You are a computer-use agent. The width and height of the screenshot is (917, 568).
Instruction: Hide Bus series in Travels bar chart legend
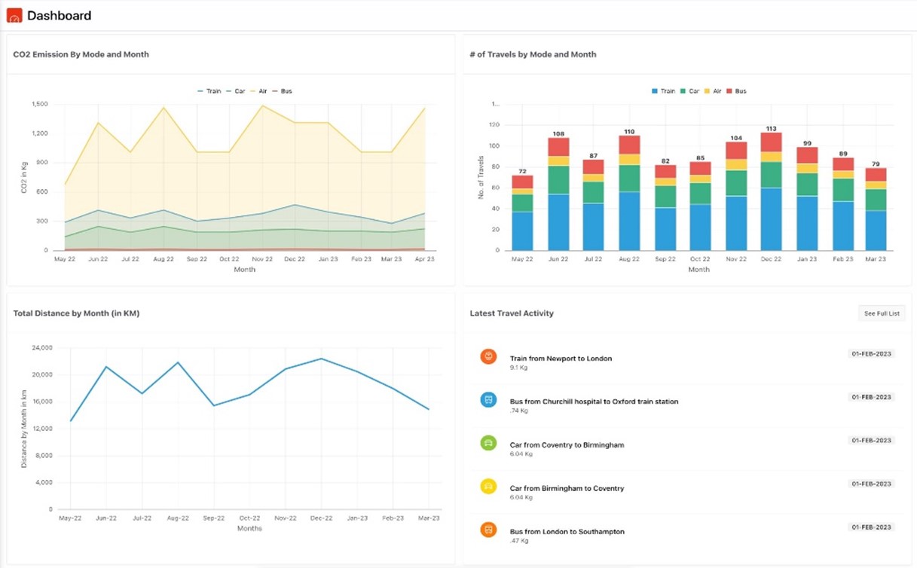coord(736,91)
